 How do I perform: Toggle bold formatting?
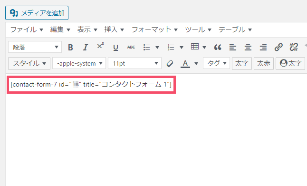pyautogui.click(x=70, y=47)
